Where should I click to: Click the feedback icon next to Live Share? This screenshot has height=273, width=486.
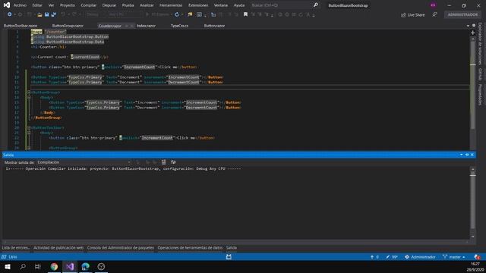(x=435, y=14)
